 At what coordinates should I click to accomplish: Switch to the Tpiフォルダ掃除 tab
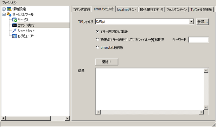201,9
